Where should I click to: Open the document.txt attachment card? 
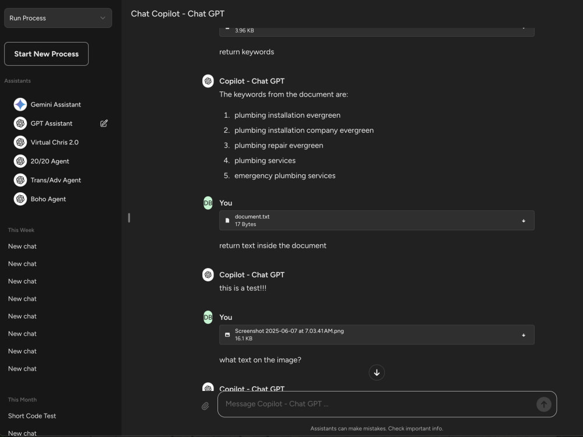[x=377, y=220]
